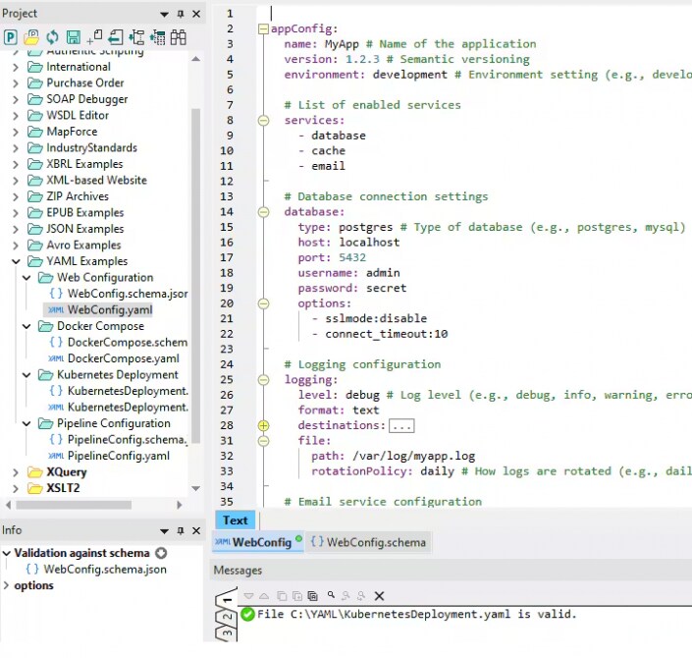
Task: Click the find magnifier icon in Messages toolbar
Action: click(331, 595)
